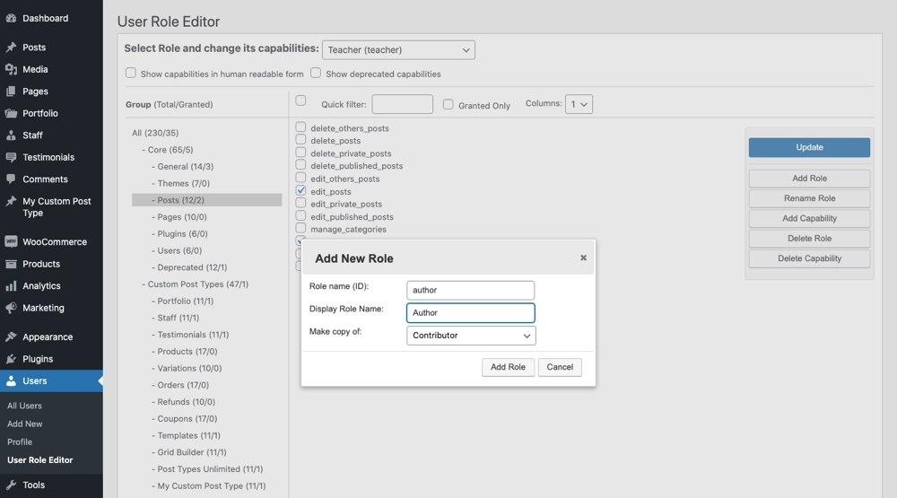The image size is (897, 498).
Task: Click the Posts pushpin icon
Action: click(11, 48)
